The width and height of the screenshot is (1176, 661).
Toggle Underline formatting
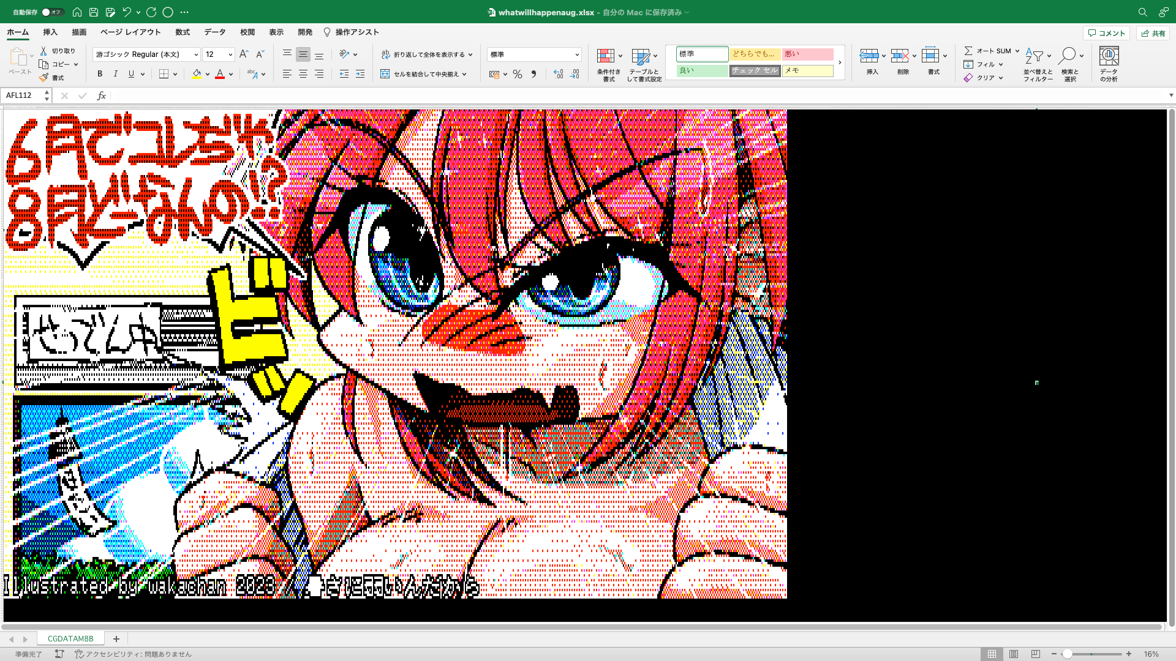pos(131,74)
